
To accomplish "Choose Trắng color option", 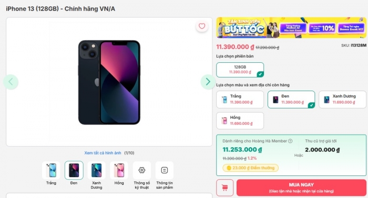I will 240,100.
